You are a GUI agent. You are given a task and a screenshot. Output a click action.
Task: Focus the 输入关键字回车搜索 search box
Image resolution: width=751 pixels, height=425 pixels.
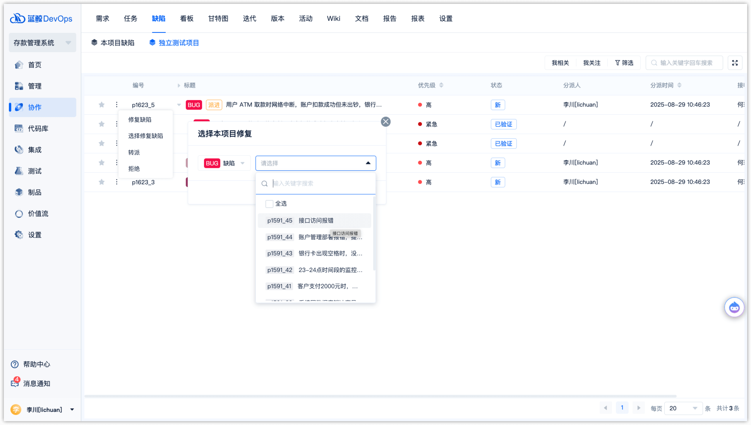[686, 63]
